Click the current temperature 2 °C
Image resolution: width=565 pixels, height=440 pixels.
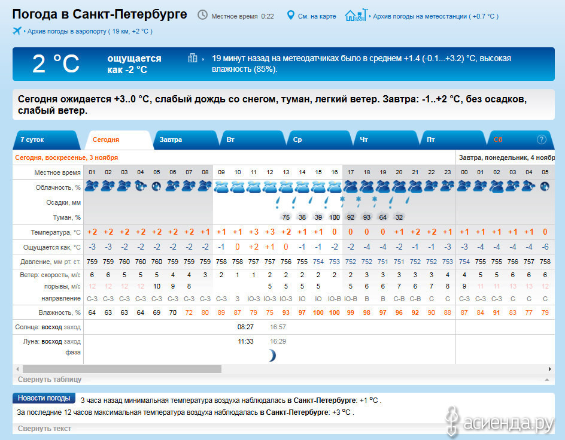click(56, 64)
